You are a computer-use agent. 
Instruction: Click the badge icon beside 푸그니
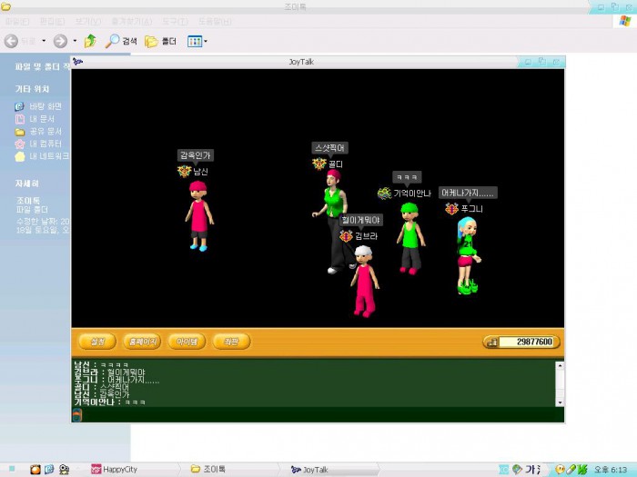point(451,209)
